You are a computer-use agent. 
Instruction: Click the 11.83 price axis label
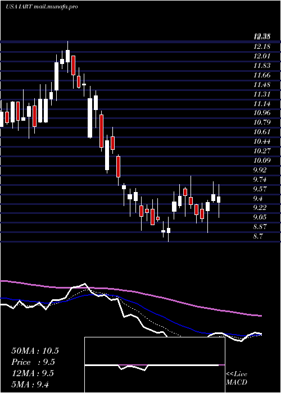pos(262,66)
